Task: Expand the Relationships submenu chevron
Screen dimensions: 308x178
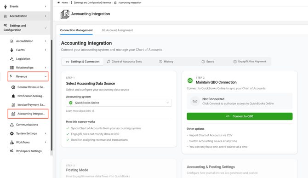Action: 46,68
